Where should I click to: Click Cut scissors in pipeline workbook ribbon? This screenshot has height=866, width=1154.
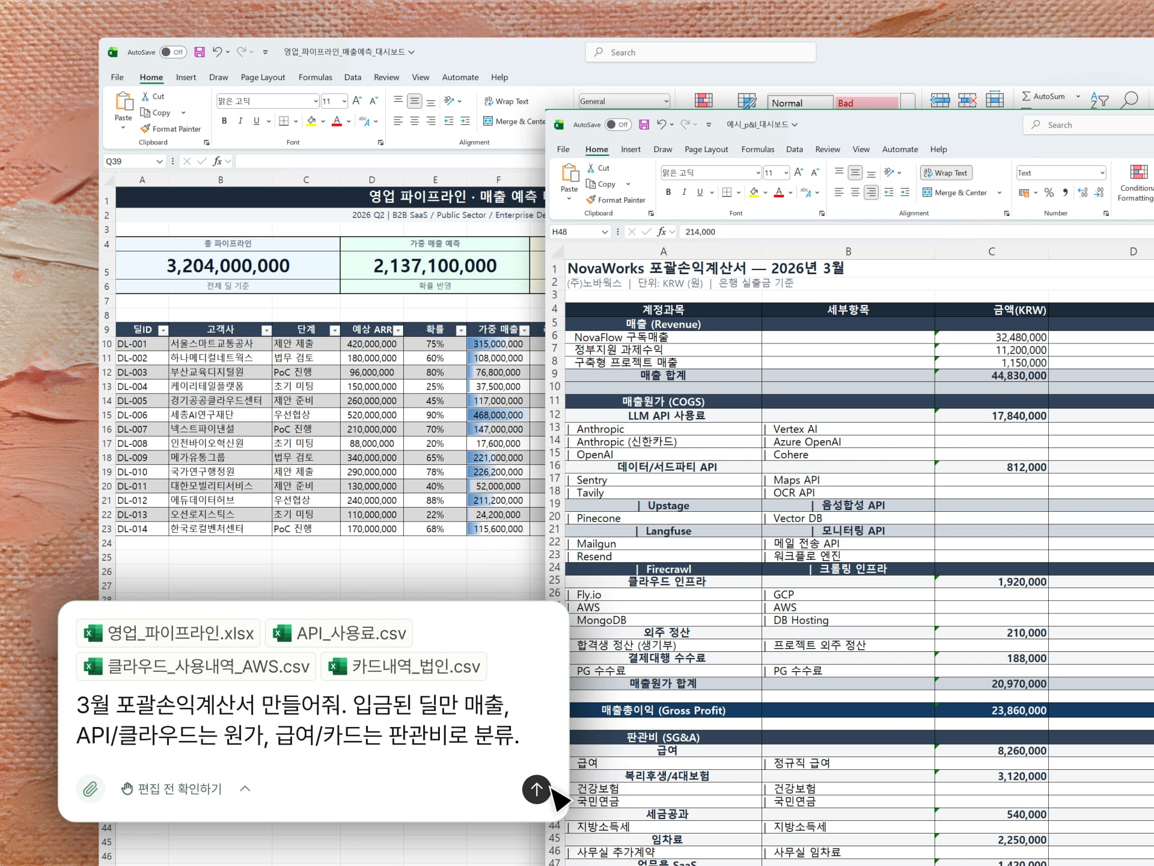point(145,96)
